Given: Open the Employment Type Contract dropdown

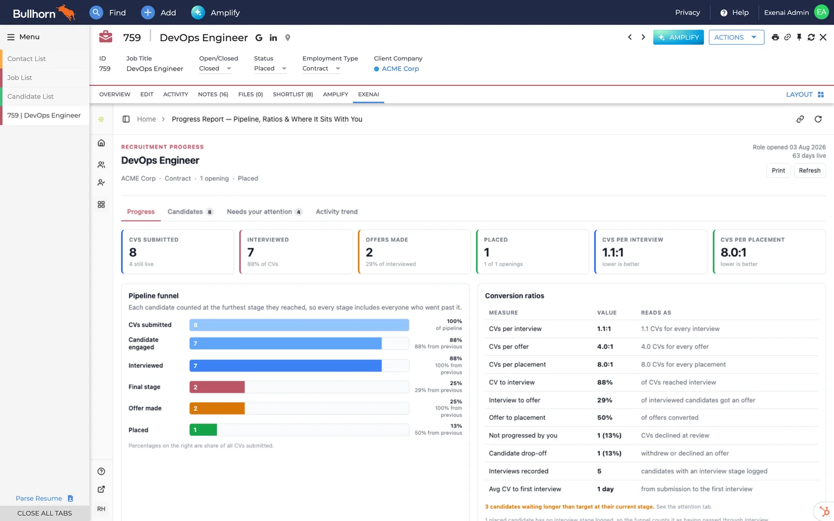Looking at the screenshot, I should tap(322, 69).
